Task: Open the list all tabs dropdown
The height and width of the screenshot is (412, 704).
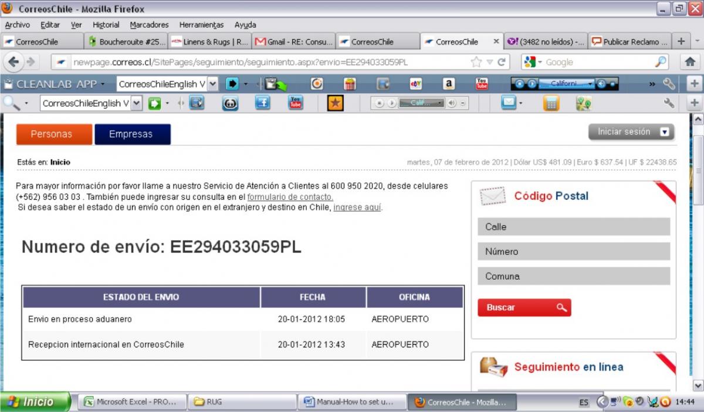Action: tap(697, 42)
